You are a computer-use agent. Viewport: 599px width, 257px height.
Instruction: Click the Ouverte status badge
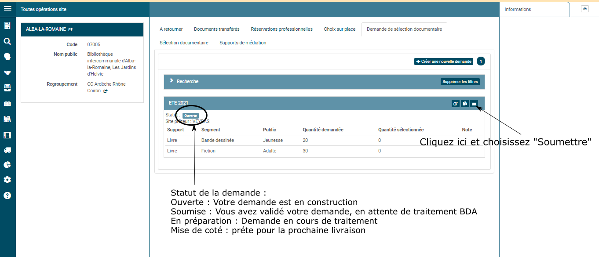tap(190, 116)
